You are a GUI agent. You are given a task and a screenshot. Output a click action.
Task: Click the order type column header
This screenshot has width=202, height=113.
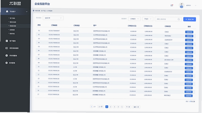(x=77, y=26)
